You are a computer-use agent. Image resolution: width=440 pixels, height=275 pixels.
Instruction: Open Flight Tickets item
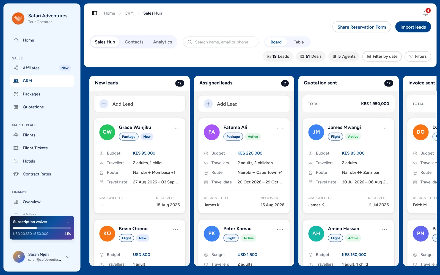[x=42, y=148]
